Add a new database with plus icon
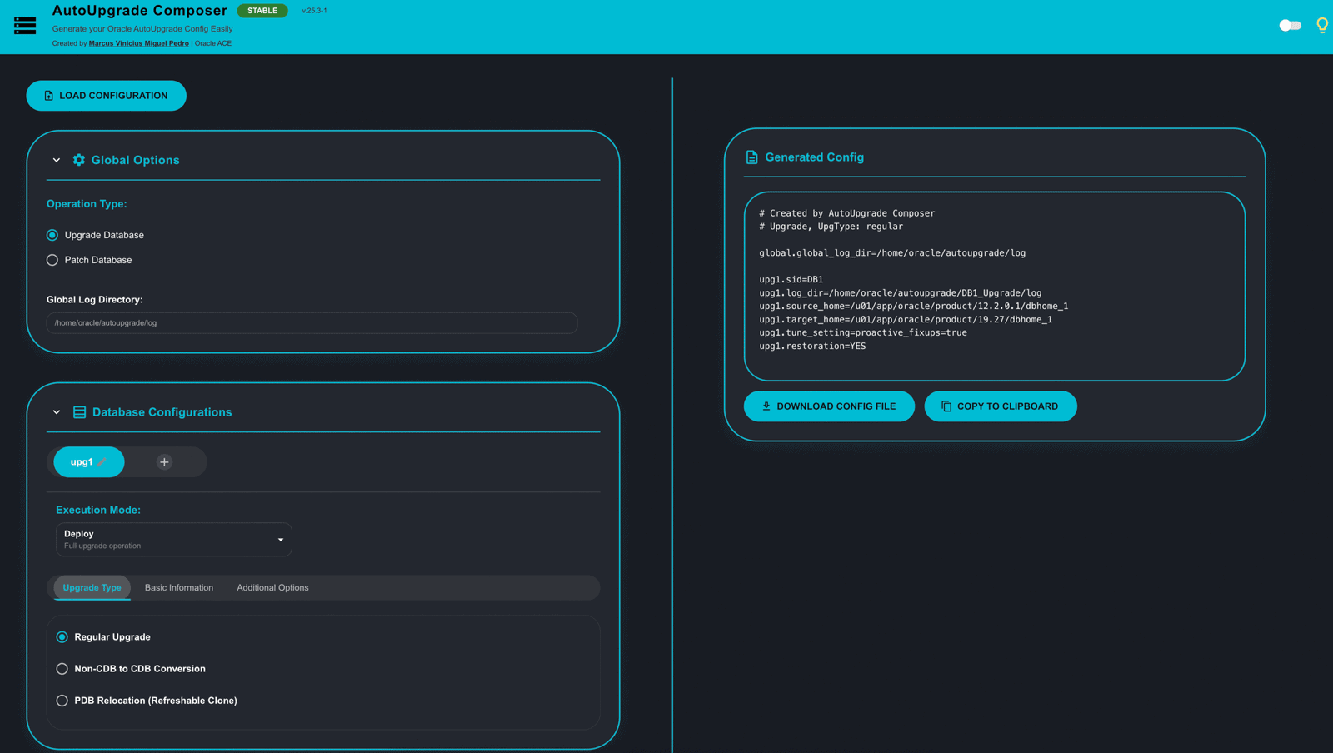The width and height of the screenshot is (1333, 753). 164,462
